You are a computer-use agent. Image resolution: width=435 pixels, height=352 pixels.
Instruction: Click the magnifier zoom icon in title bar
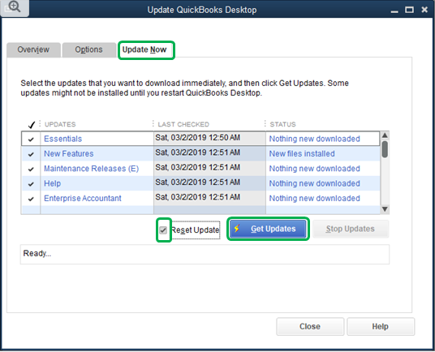point(14,7)
